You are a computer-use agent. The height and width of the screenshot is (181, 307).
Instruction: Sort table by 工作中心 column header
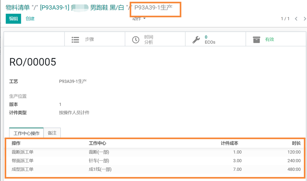pos(97,143)
